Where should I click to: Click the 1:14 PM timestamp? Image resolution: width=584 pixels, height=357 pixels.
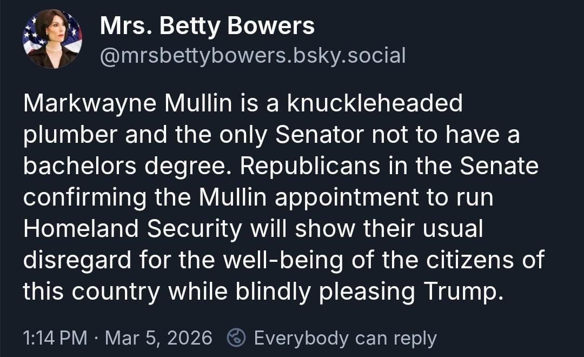55,338
